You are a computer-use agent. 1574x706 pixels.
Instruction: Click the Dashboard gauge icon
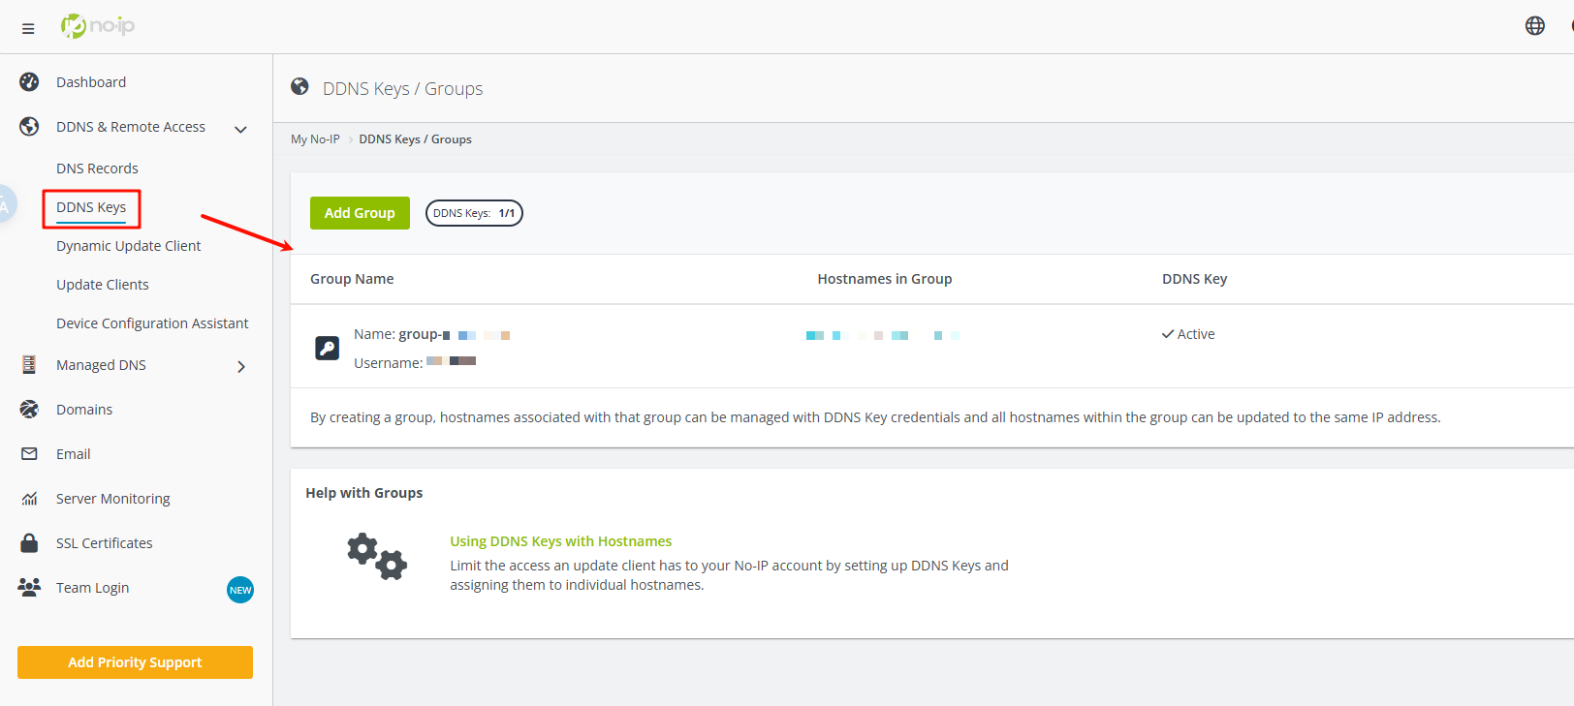click(x=29, y=82)
